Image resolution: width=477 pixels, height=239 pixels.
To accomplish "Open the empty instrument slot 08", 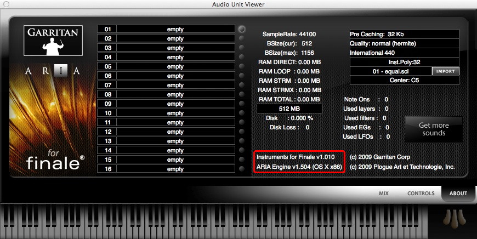I will point(175,94).
